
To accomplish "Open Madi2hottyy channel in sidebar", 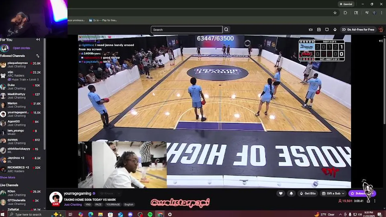I will 22,96.
